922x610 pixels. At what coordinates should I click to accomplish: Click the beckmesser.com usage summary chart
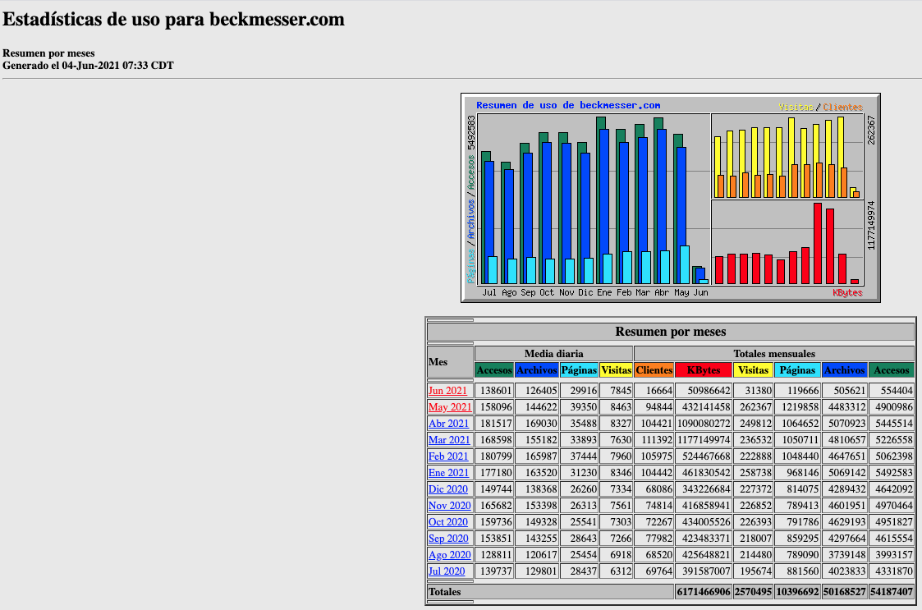coord(670,198)
